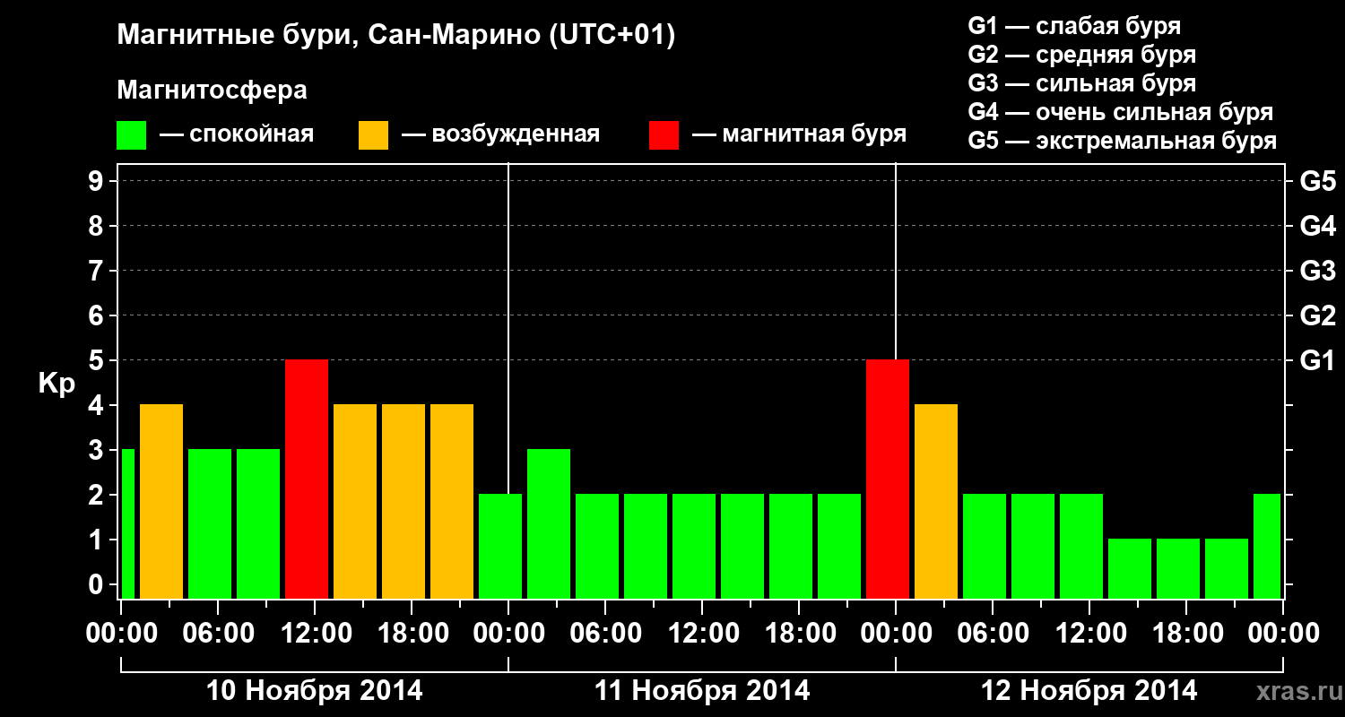Click the 'Магнитосфера' legend heading

(x=212, y=91)
